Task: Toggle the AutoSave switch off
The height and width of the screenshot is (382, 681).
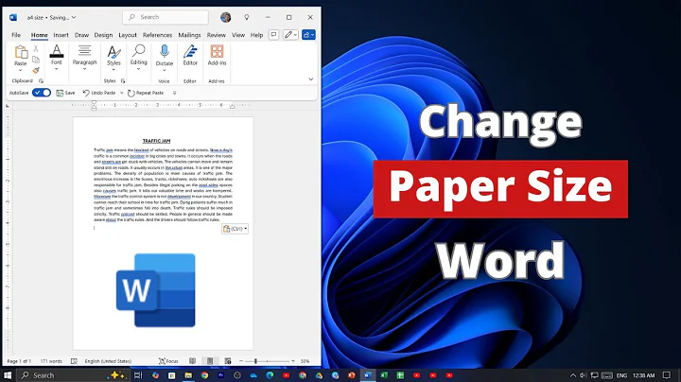Action: tap(42, 93)
